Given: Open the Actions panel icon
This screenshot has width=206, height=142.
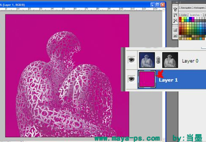Looking at the screenshot, I should click(175, 36).
